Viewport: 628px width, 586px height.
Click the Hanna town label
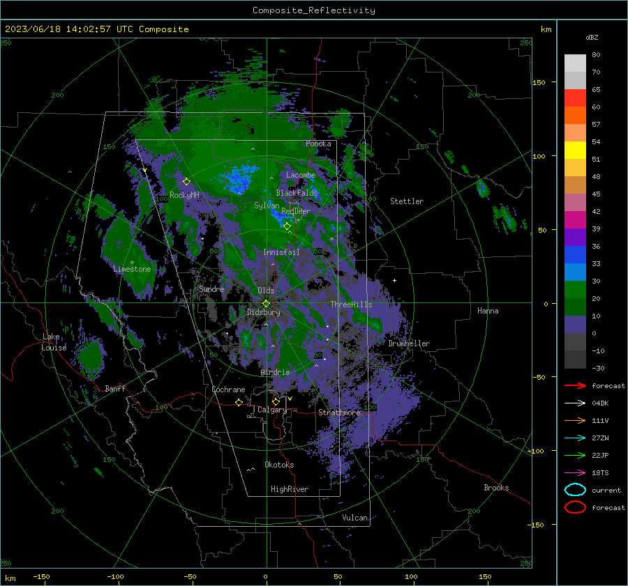pyautogui.click(x=488, y=311)
